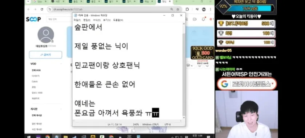
Task: Open the yellow KakaoTalk icon in taskbar
Action: click(93, 137)
